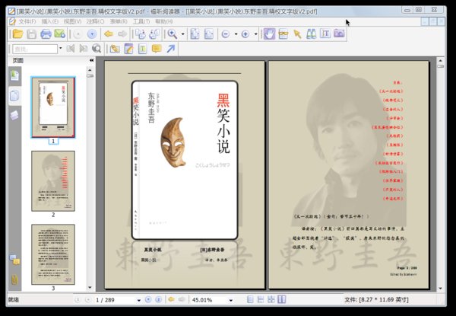Select page 2 thumbnail
This screenshot has height=316, width=456.
53,181
